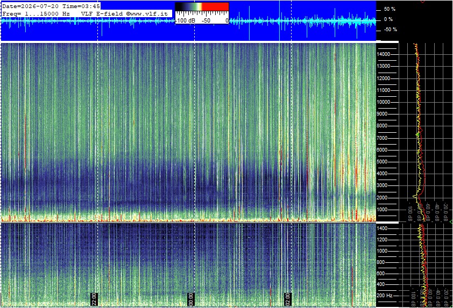Click the 50 % waveform amplitude label
The width and height of the screenshot is (453, 308).
click(390, 9)
